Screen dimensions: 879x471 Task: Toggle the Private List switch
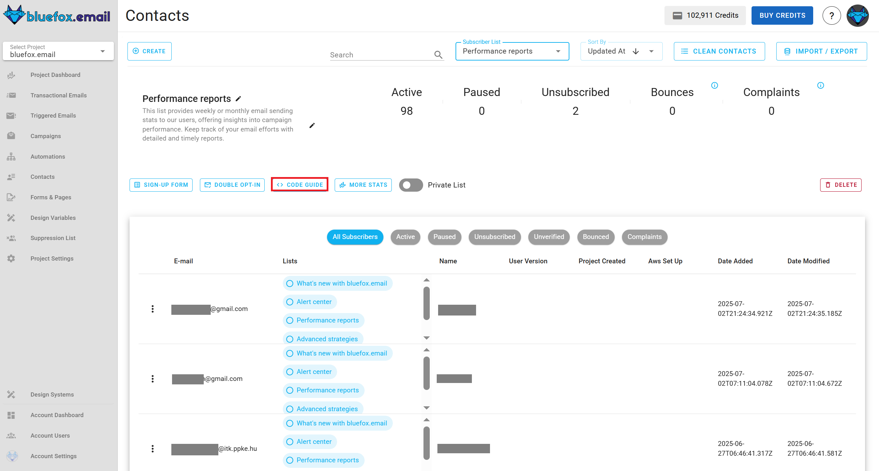click(411, 185)
